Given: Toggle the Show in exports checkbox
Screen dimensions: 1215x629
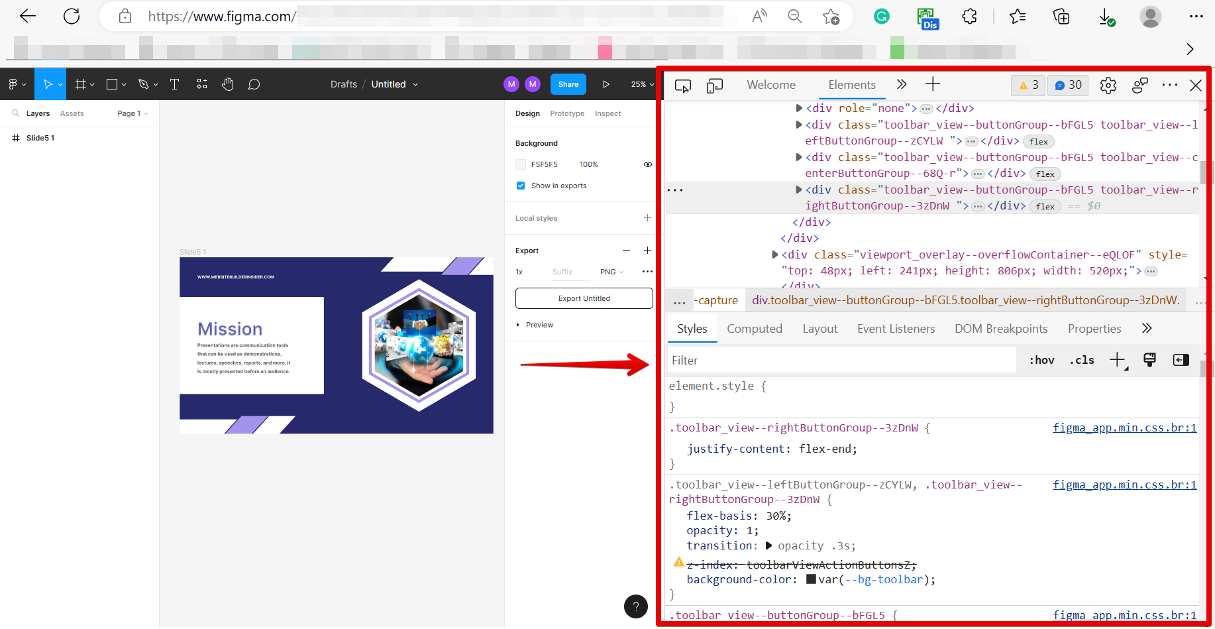Looking at the screenshot, I should [x=521, y=186].
